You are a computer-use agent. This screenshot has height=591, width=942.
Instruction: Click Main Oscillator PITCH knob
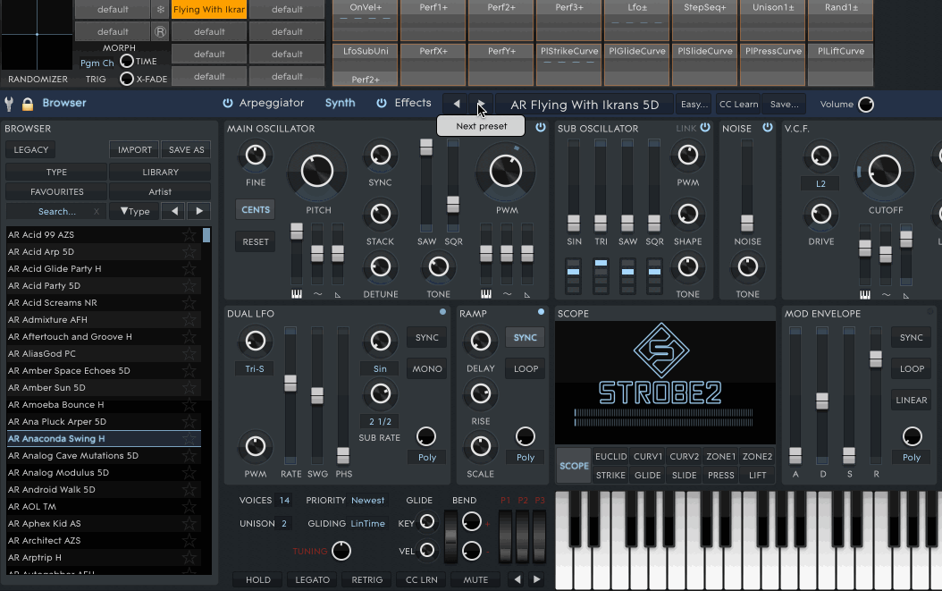pos(317,172)
